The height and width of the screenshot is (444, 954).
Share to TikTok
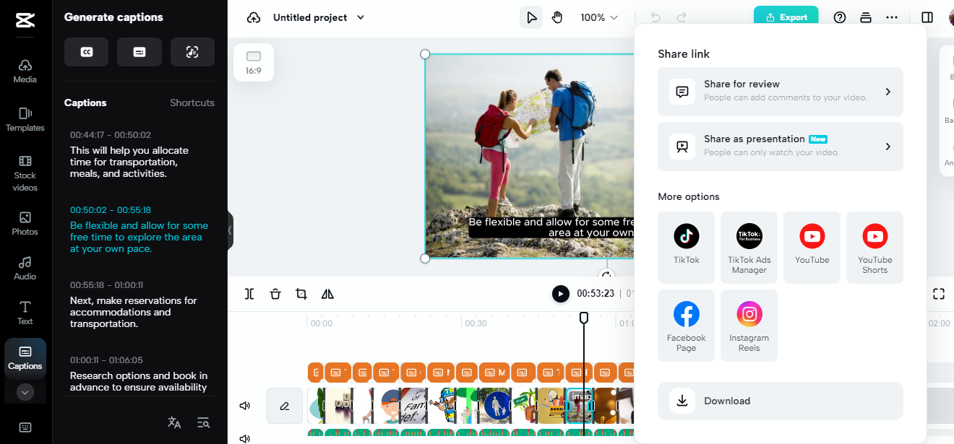tap(687, 247)
